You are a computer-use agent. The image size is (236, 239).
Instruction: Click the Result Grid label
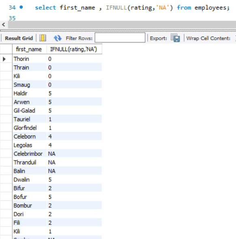19,38
